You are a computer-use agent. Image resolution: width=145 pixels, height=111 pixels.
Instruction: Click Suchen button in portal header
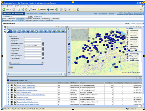30,16
